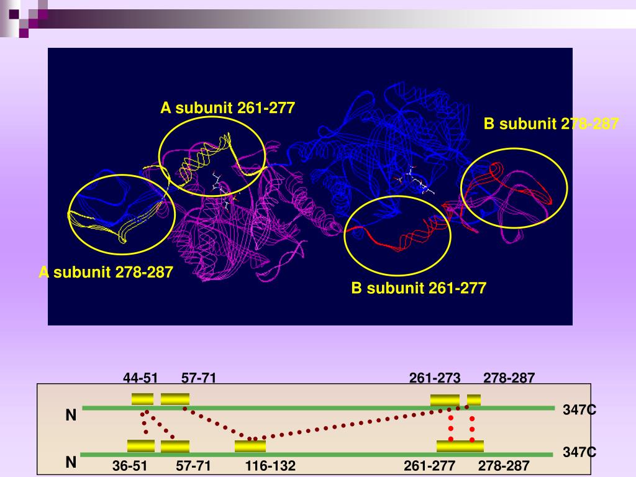This screenshot has height=477, width=636.
Task: Click the "A subunit 261-277" label
Action: (227, 108)
